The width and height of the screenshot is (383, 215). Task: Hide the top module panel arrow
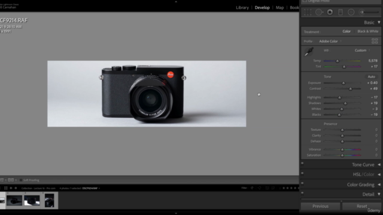(x=176, y=1)
